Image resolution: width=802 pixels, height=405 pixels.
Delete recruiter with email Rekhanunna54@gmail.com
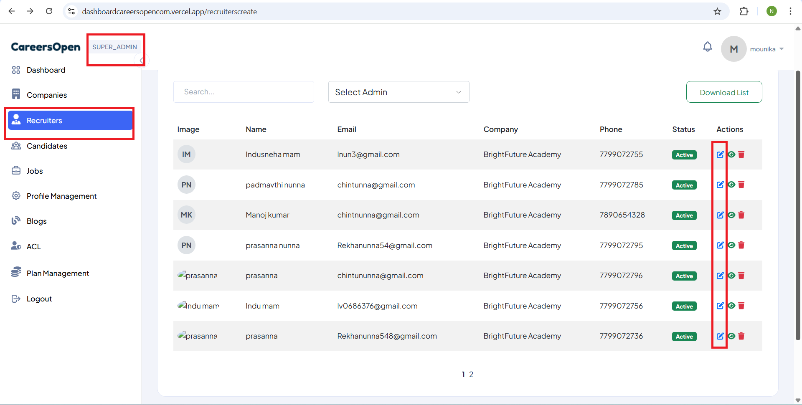pyautogui.click(x=741, y=245)
